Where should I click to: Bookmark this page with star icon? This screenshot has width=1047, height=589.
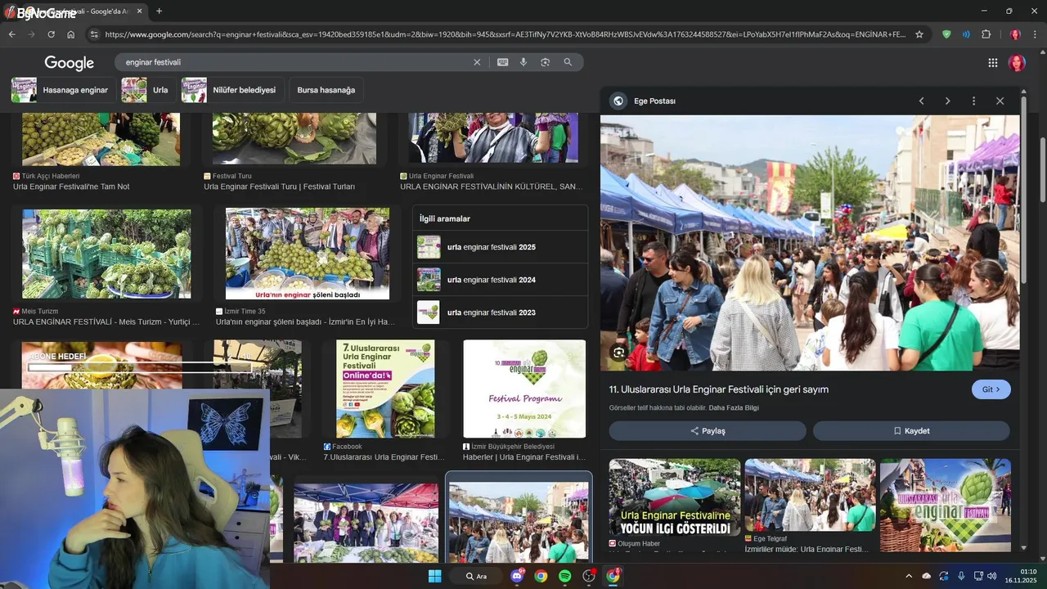(x=919, y=34)
